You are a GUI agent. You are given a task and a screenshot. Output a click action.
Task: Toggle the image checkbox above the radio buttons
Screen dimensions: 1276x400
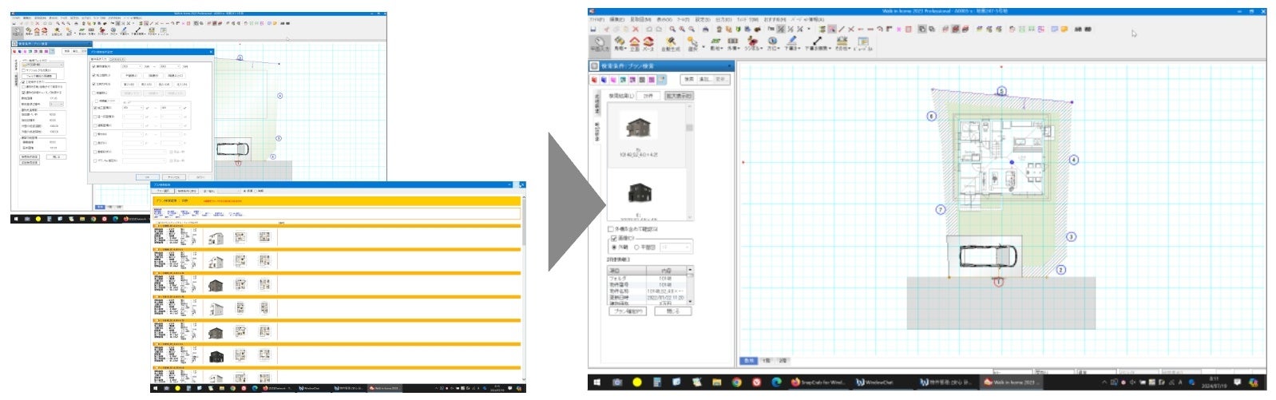click(613, 238)
